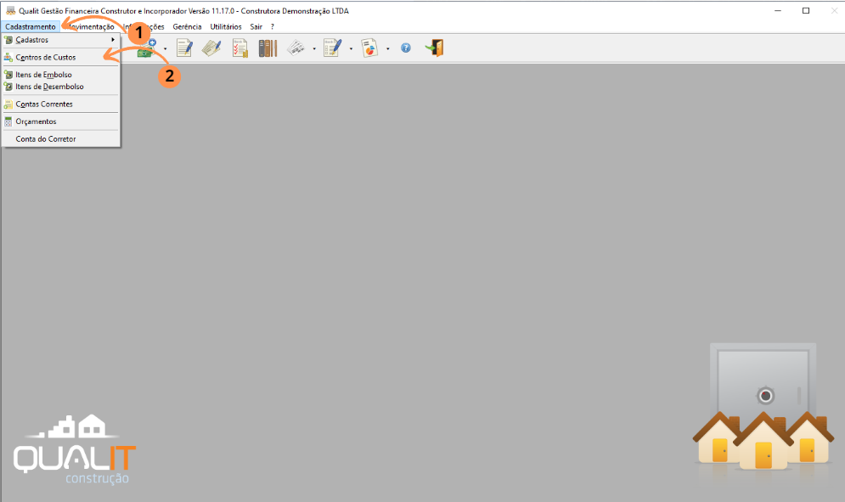Click the blue help question mark icon
Viewport: 845px width, 502px height.
point(406,48)
